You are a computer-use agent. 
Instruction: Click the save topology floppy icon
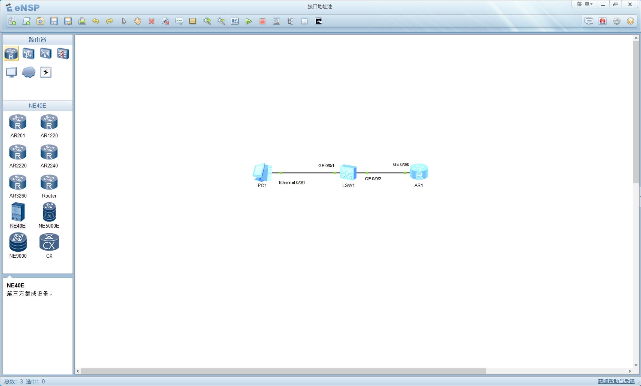point(54,21)
